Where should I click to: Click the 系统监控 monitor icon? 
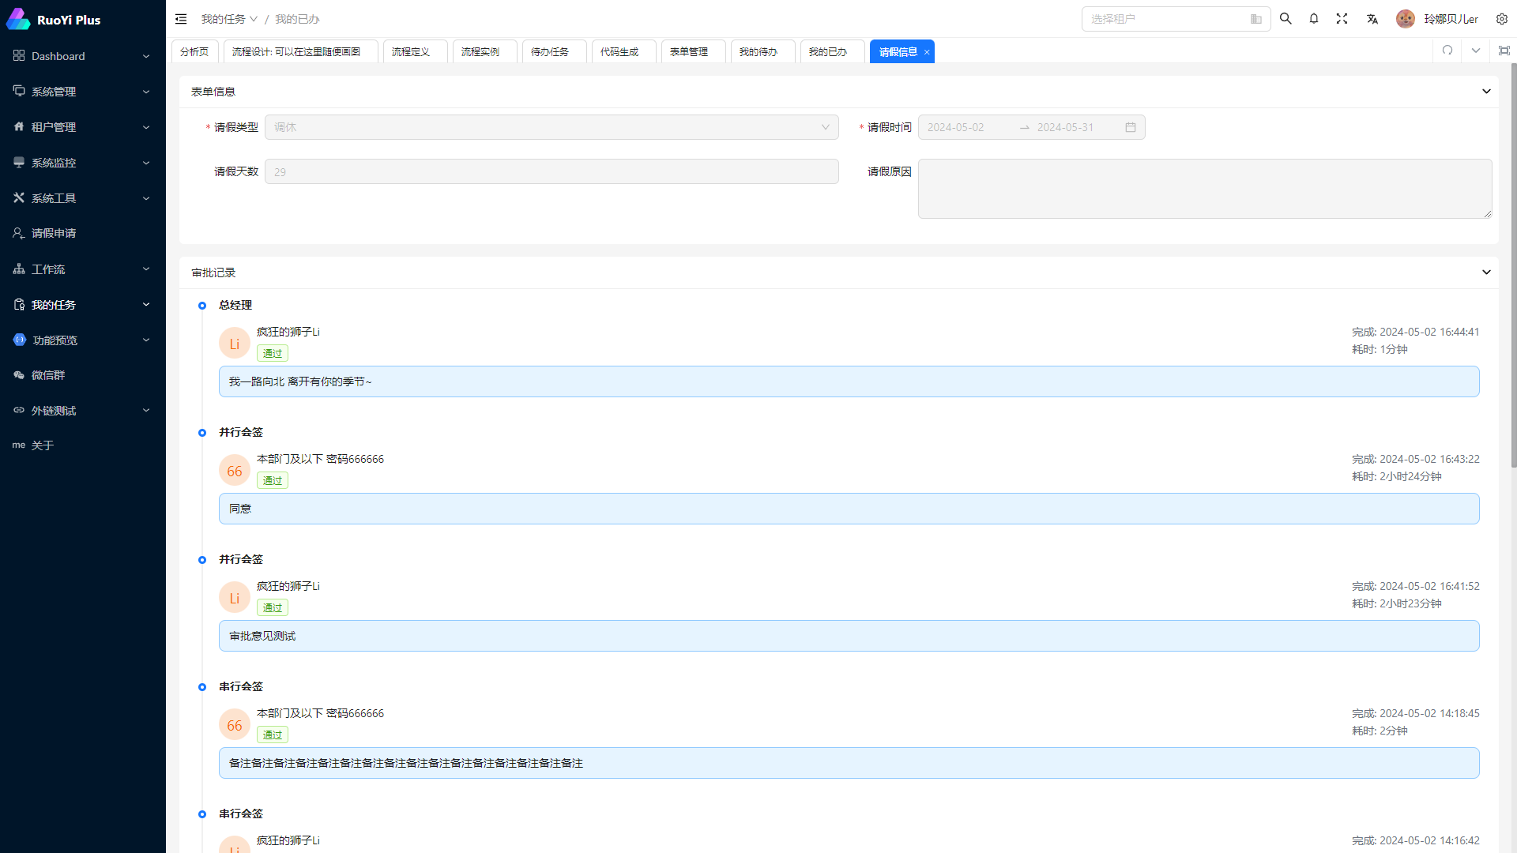tap(19, 162)
